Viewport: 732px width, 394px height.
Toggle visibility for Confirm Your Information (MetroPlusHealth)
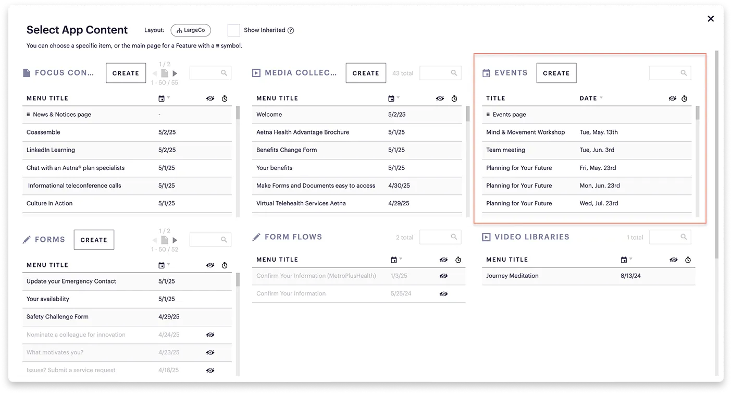pos(443,276)
